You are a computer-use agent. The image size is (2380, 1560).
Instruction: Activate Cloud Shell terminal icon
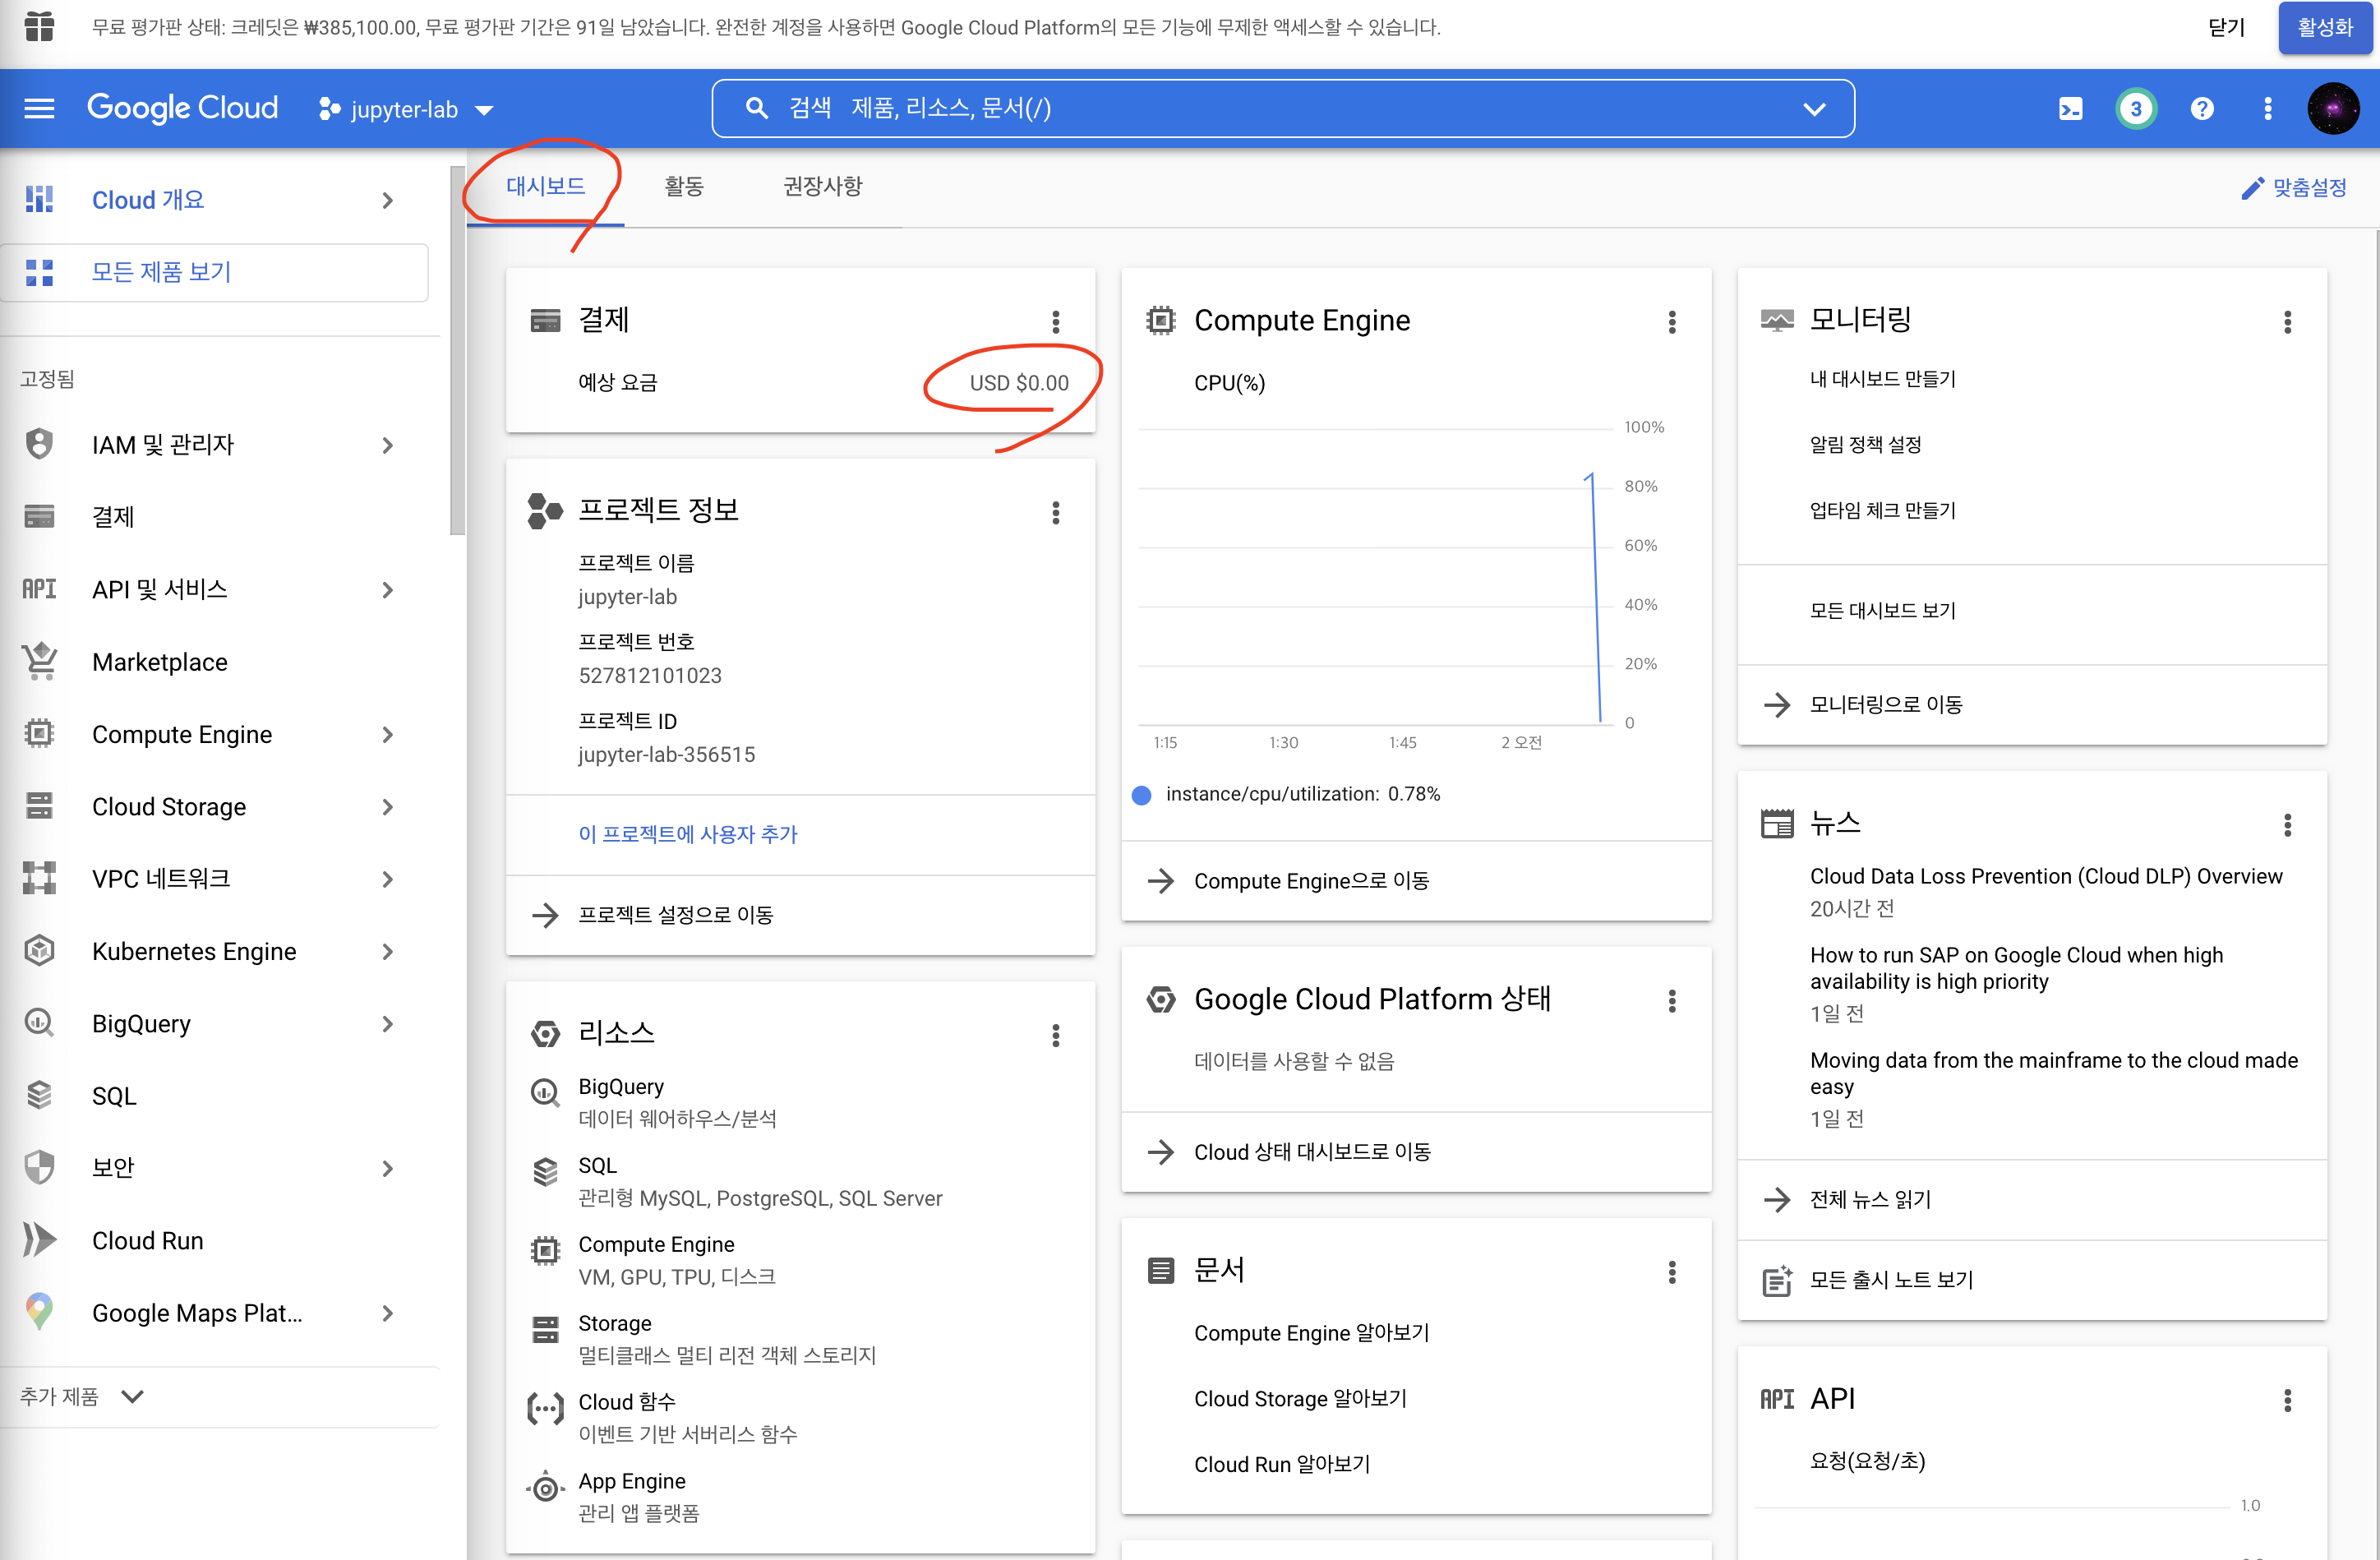2070,108
